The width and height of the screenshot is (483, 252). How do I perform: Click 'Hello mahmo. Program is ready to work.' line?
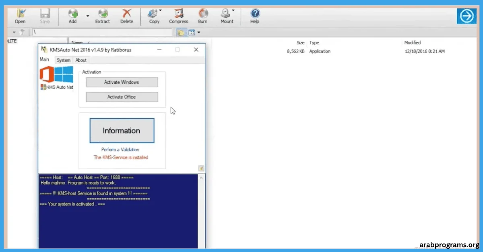[78, 183]
